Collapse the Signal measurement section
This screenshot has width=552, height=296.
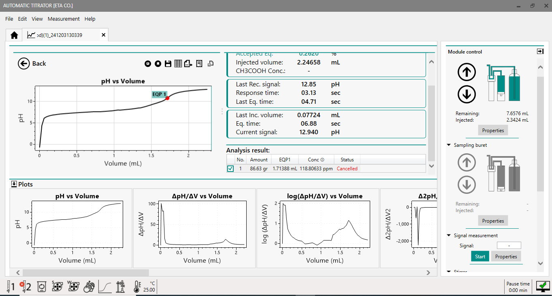(449, 235)
